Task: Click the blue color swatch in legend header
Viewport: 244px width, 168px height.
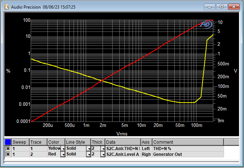Action: pos(8,142)
